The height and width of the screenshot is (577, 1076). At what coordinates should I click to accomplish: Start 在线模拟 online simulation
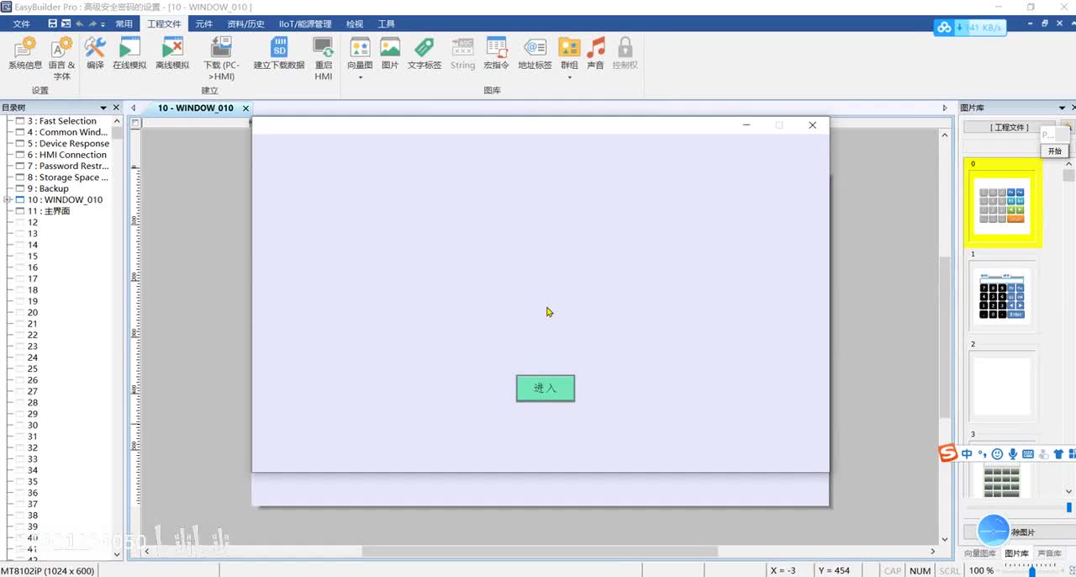pos(129,54)
